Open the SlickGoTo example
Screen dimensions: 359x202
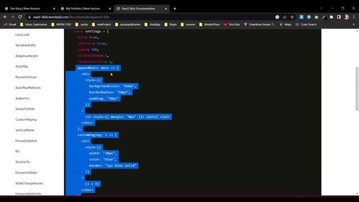tap(22, 162)
